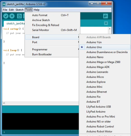Open the Help menu

(37, 10)
